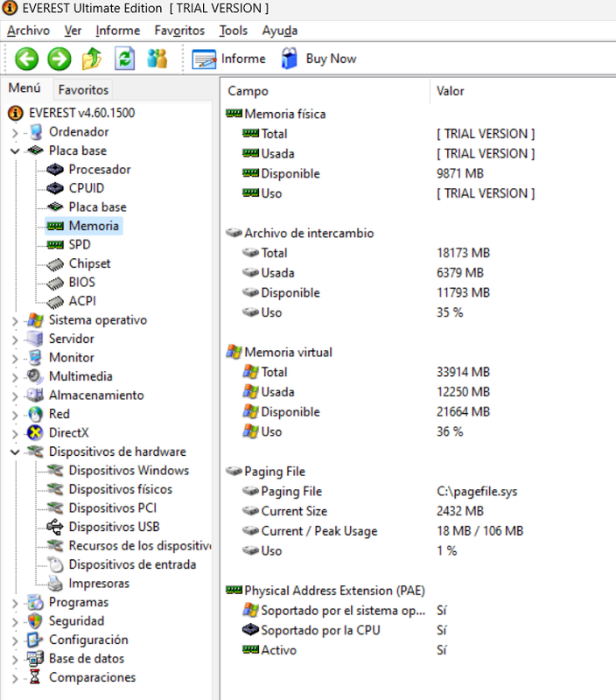
Task: Expand the Configuración tree node
Action: 15,640
